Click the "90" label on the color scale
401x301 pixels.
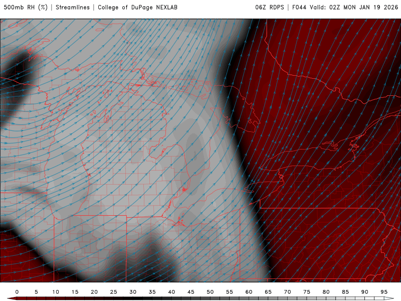pyautogui.click(x=365, y=292)
